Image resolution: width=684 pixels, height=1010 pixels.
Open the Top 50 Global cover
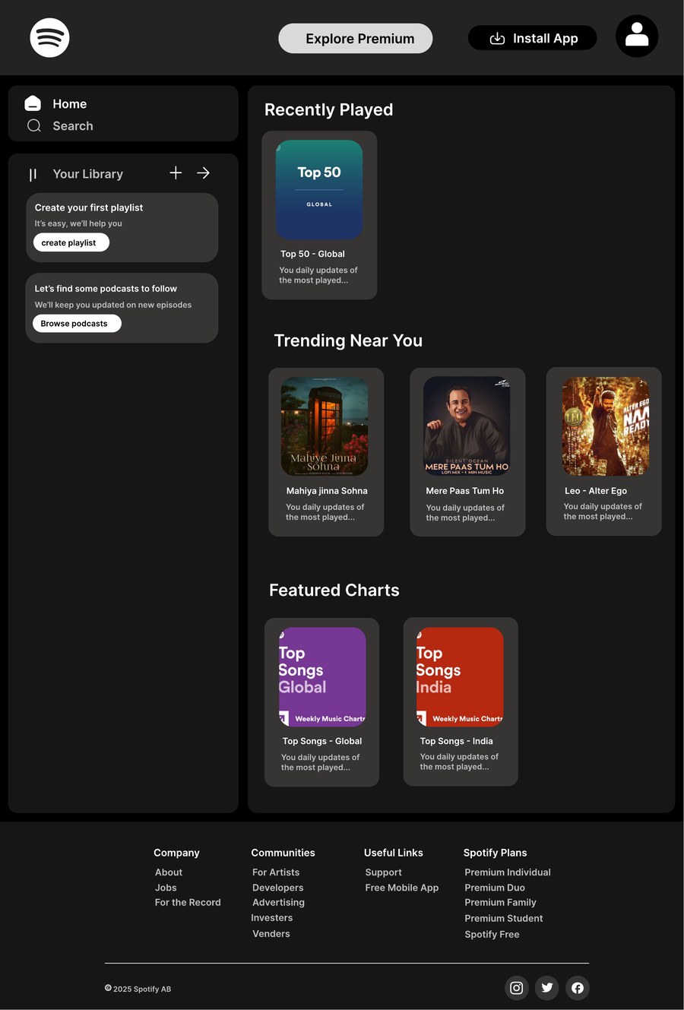319,190
